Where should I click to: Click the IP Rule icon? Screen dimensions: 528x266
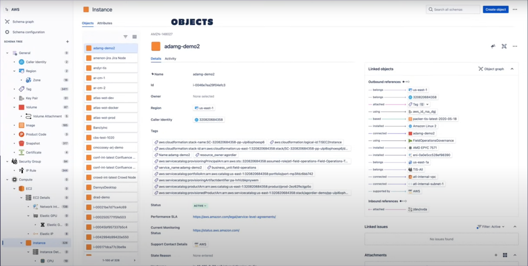(22, 170)
